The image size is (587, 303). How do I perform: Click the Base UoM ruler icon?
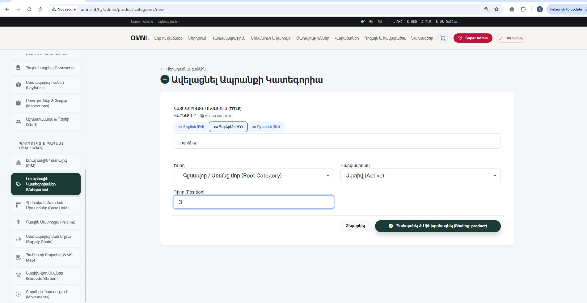(x=18, y=205)
